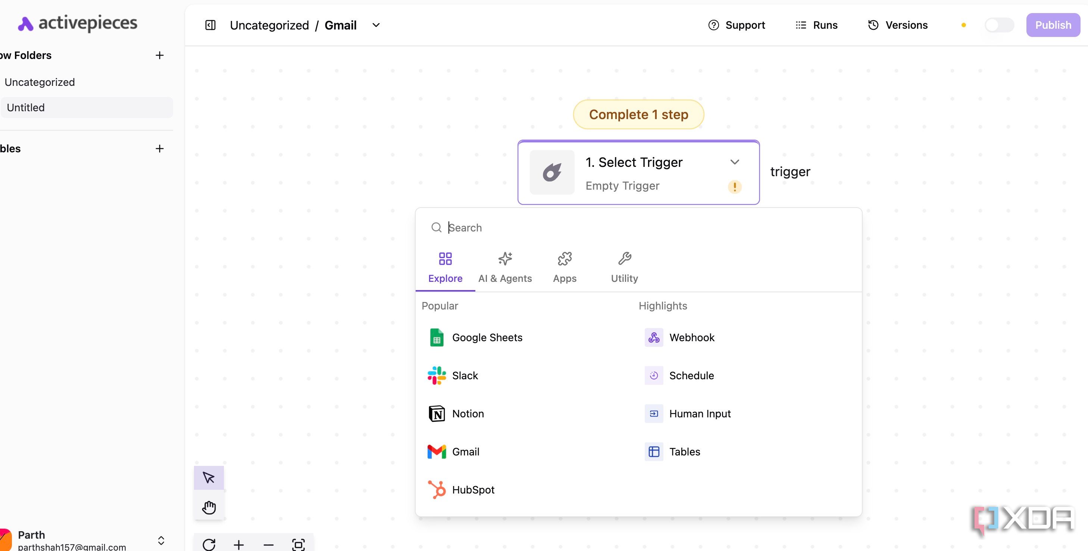Viewport: 1088px width, 551px height.
Task: Click the Select Trigger step icon
Action: click(552, 172)
